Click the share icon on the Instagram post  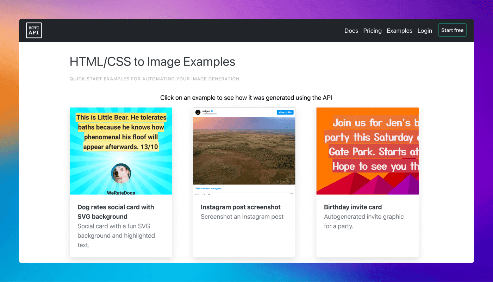click(x=209, y=195)
